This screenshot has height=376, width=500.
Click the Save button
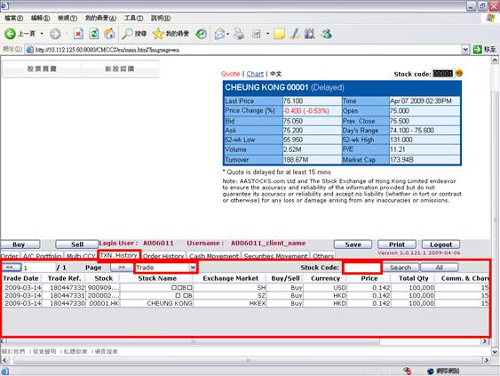point(353,244)
